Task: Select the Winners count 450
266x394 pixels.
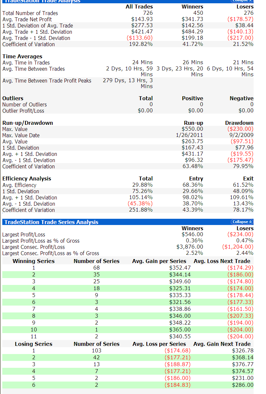Action: pos(198,13)
